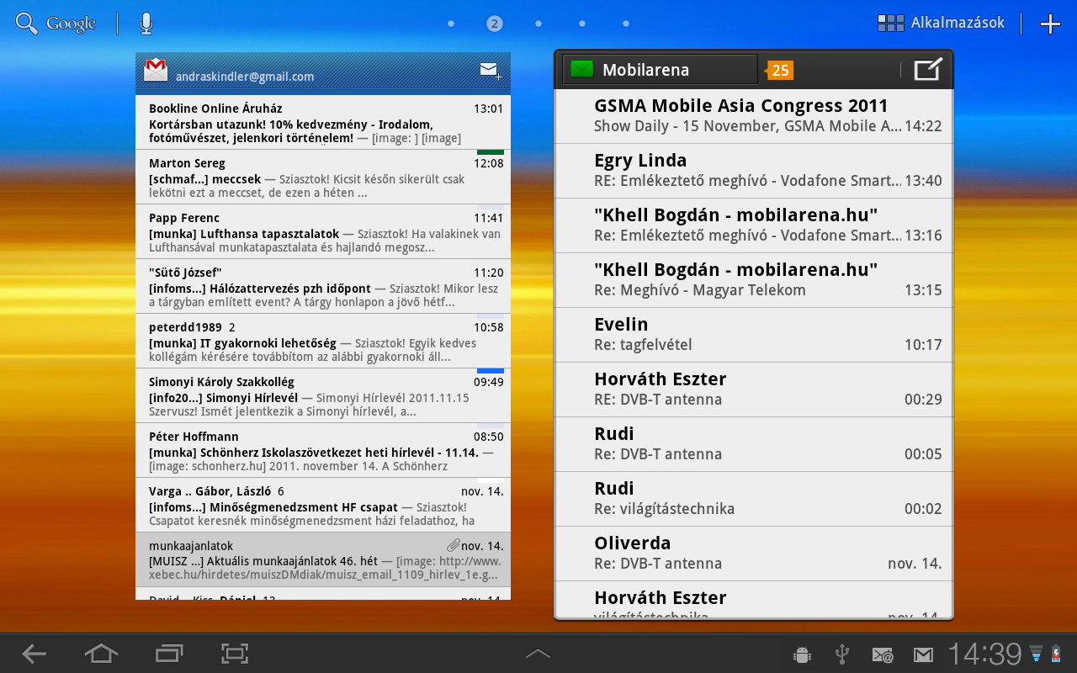Take a screen capture with frame icon
This screenshot has width=1077, height=673.
pyautogui.click(x=235, y=654)
